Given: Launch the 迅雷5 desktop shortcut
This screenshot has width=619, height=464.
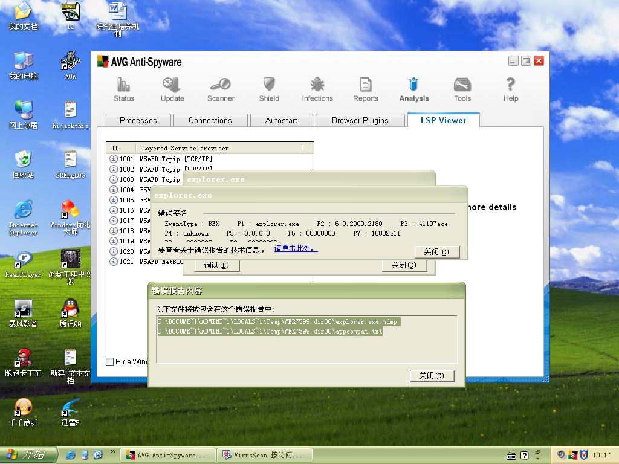Looking at the screenshot, I should 70,412.
